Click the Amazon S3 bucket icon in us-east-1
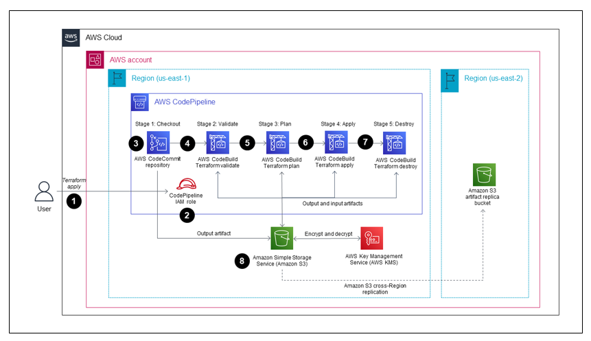591x341 pixels. click(282, 238)
